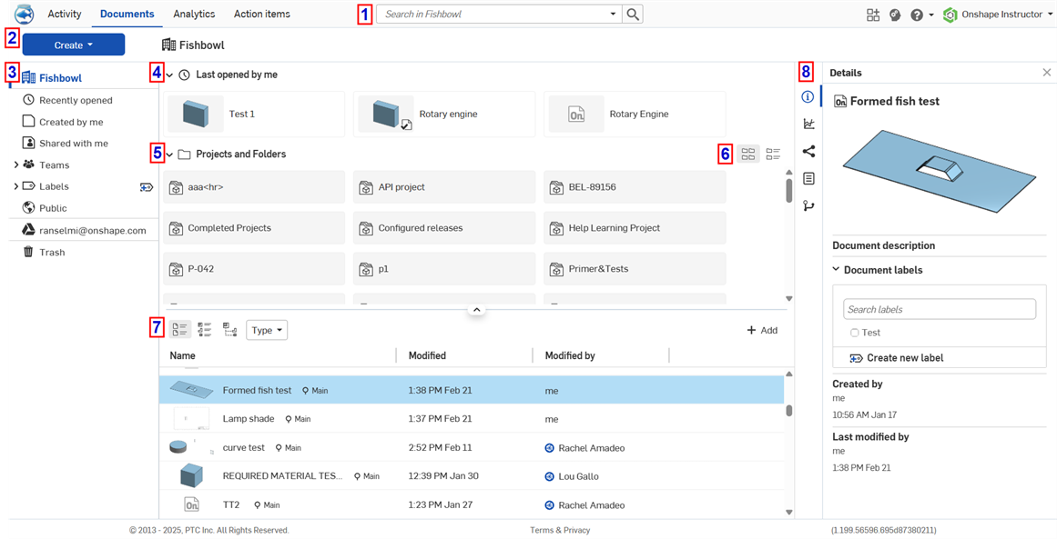Screen dimensions: 1057x539
Task: Open the search options dropdown arrow
Action: pos(613,15)
